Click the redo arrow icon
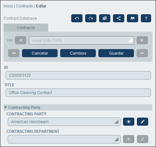Image resolution: width=156 pixels, height=147 pixels. coord(91,18)
